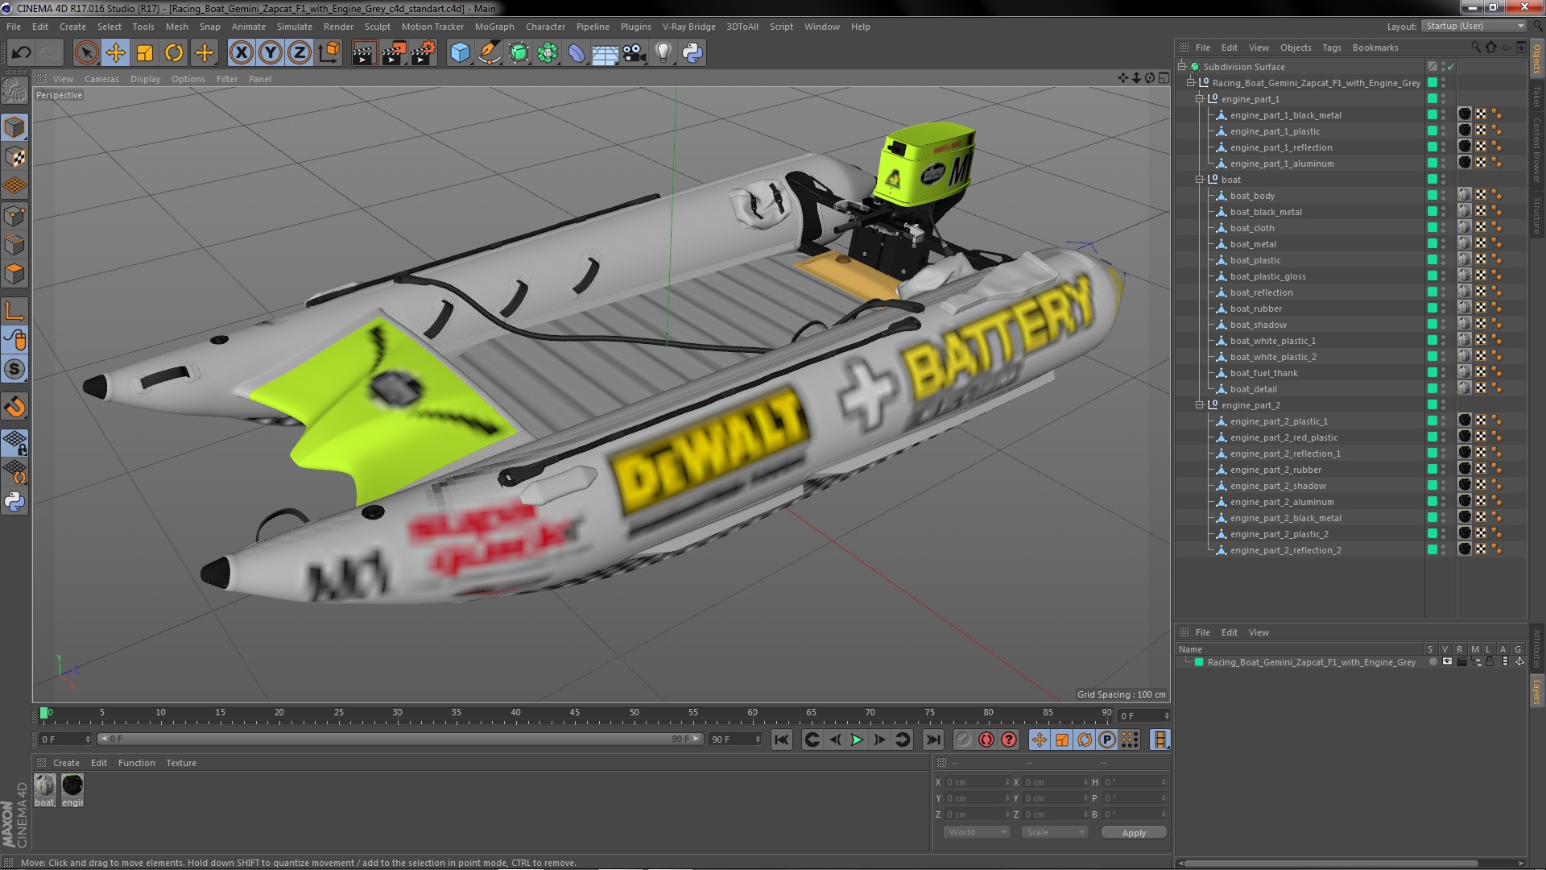
Task: Select boat_fuel_thank object in tree
Action: pyautogui.click(x=1263, y=373)
